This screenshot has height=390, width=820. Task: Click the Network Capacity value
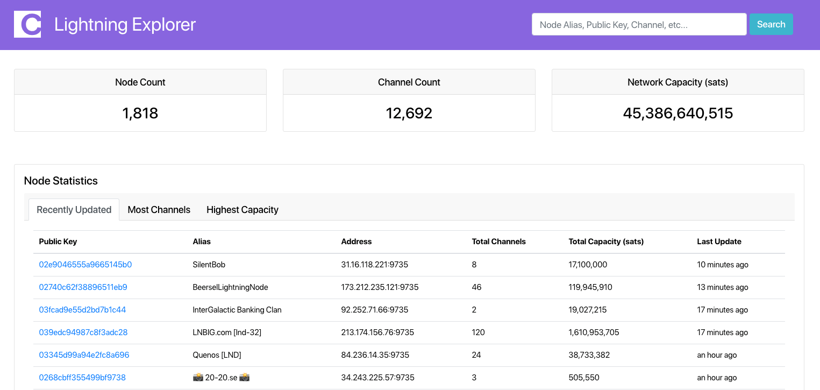coord(678,113)
